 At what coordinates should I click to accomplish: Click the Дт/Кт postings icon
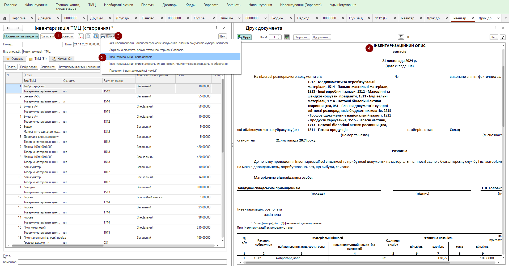pos(81,36)
